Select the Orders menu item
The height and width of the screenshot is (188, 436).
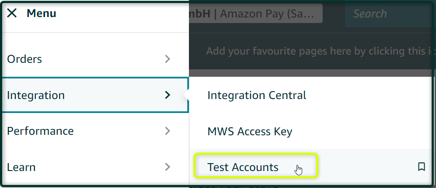point(95,59)
